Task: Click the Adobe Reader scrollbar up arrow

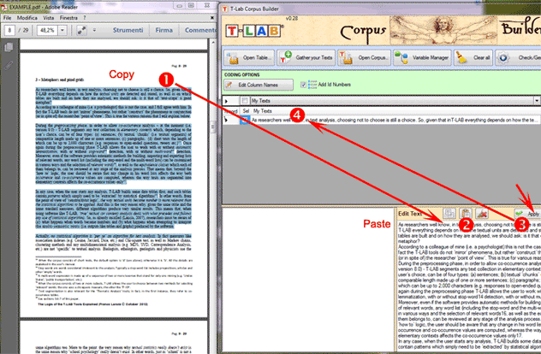Action: pyautogui.click(x=213, y=43)
